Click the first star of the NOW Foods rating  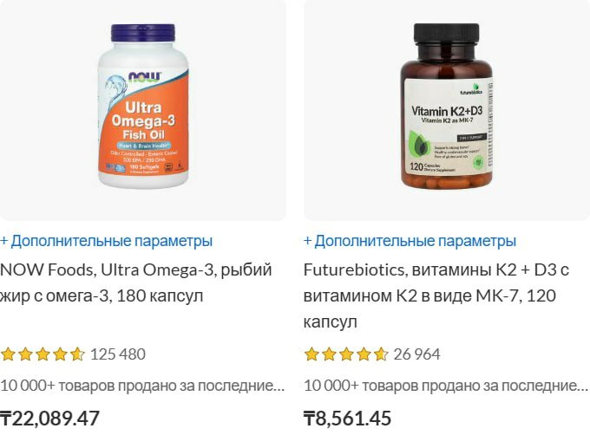[x=8, y=354]
